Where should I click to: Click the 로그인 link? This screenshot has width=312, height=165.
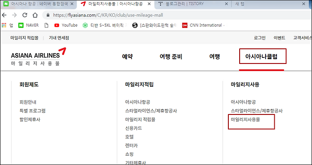tap(260, 38)
